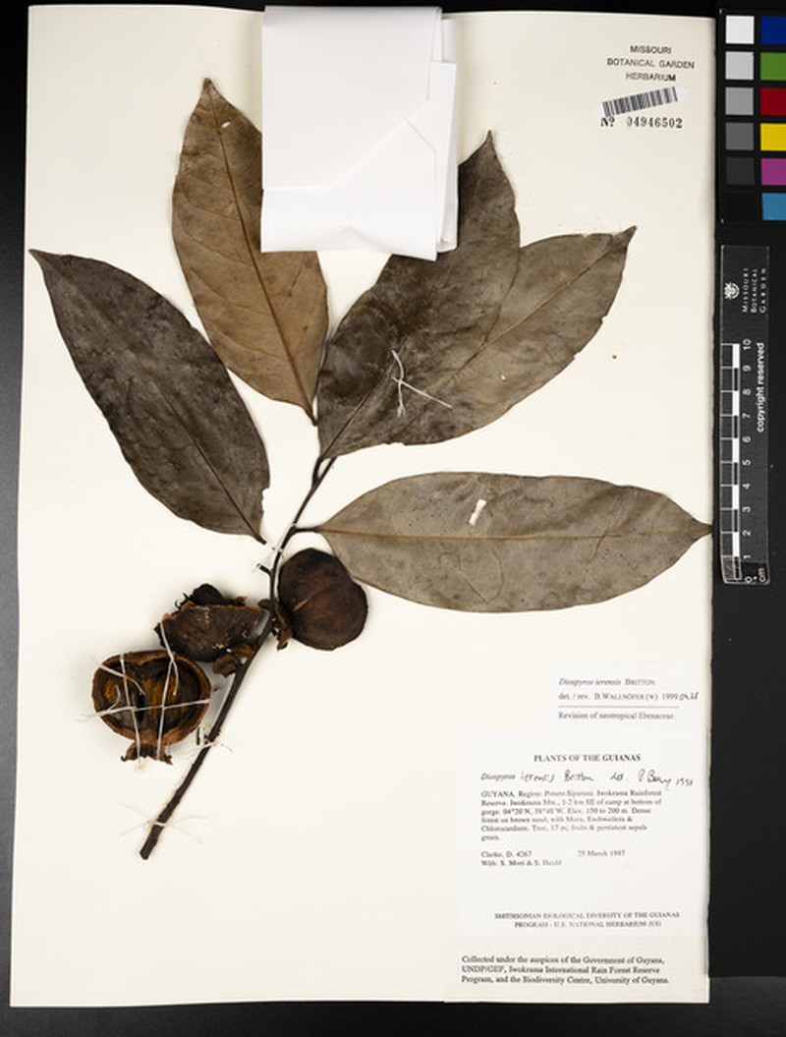Click the 'PLANTS OF THE GUIANAS' label heading

click(x=587, y=758)
